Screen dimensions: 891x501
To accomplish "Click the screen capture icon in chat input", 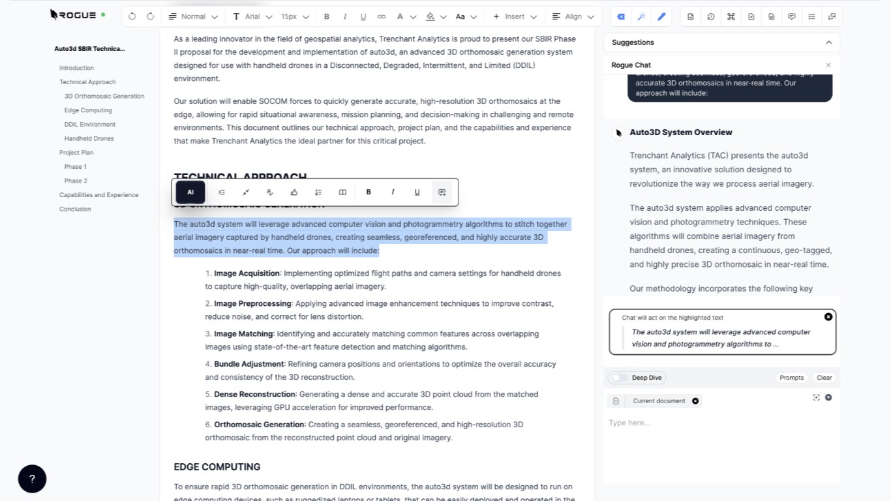I will pos(816,397).
